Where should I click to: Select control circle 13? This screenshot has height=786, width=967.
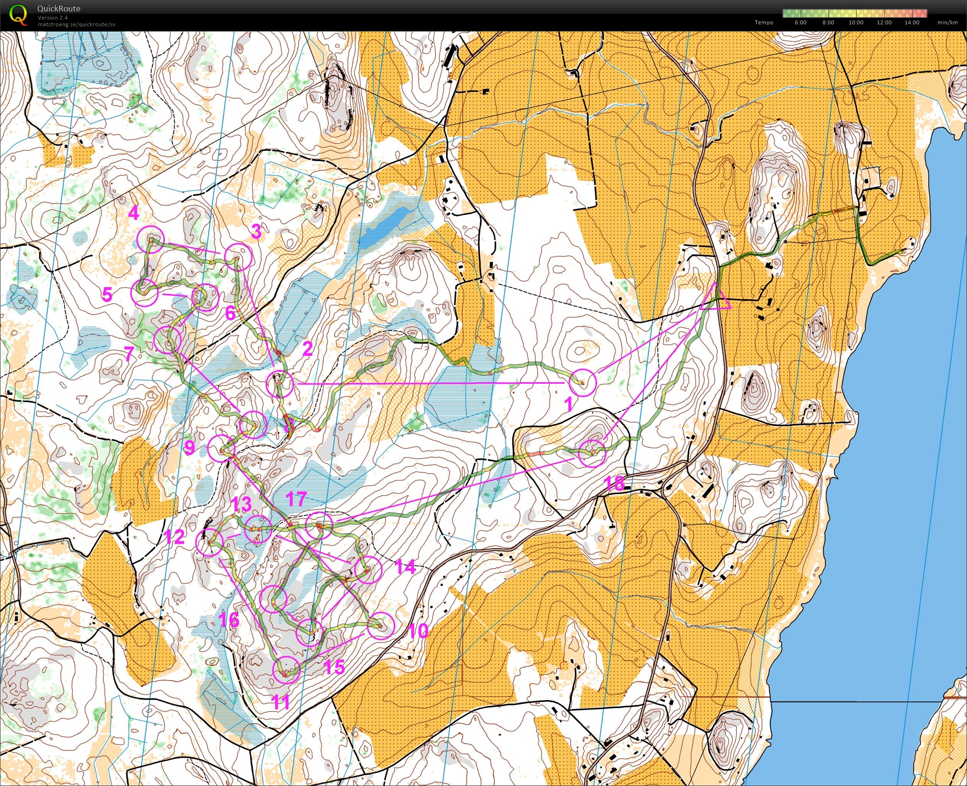[x=258, y=529]
